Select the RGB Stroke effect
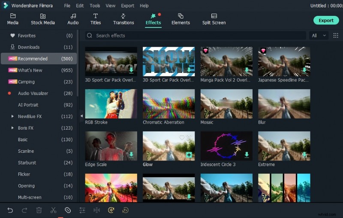Image resolution: width=343 pixels, height=218 pixels. [111, 104]
